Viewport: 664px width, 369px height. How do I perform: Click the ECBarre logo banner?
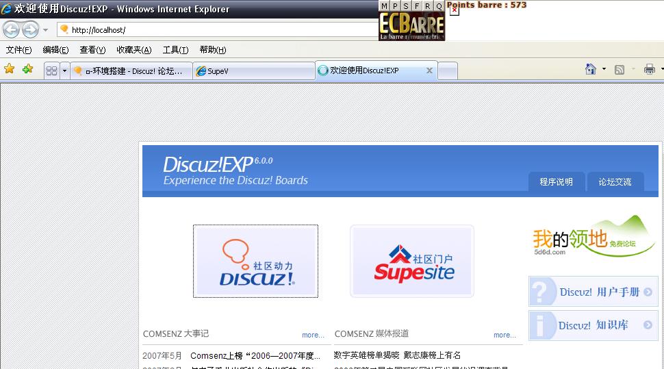point(411,26)
